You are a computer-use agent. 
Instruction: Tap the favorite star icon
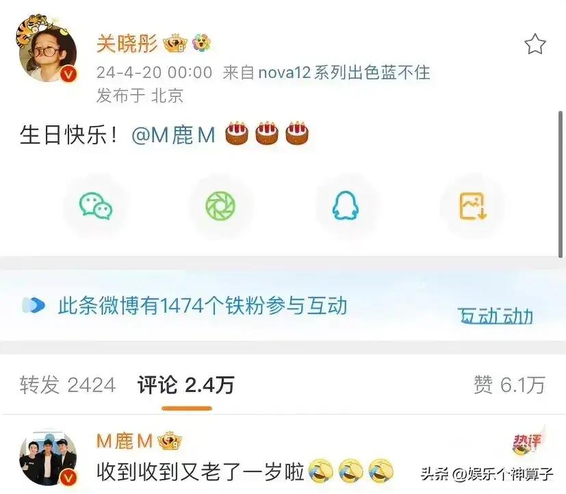click(535, 44)
